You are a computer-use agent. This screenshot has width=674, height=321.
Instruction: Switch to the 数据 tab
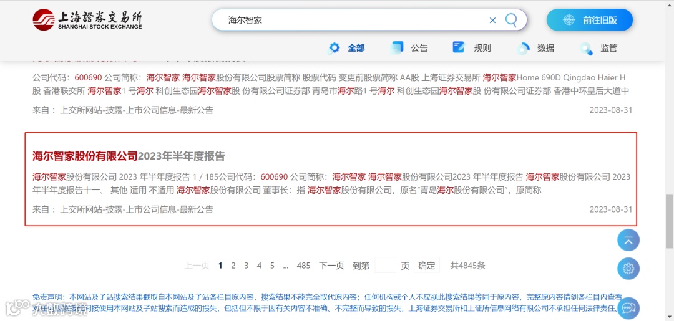click(x=545, y=48)
